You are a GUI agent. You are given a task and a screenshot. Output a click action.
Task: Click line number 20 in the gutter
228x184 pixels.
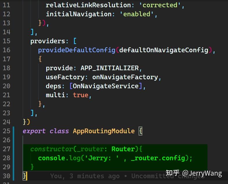click(x=6, y=86)
